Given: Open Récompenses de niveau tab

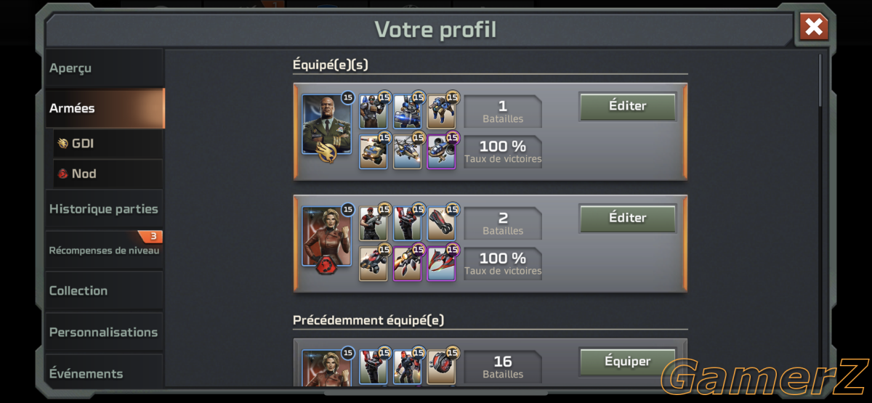Looking at the screenshot, I should (x=105, y=250).
